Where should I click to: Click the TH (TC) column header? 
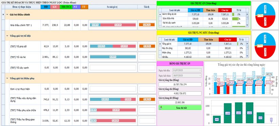click(x=66, y=7)
